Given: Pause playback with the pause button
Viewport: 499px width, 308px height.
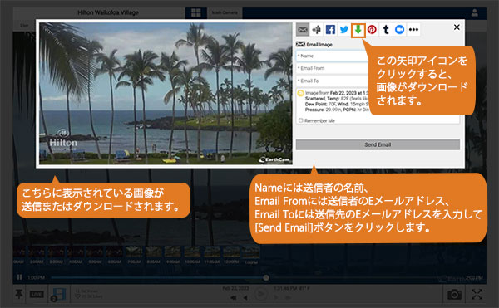Looking at the screenshot, I should coord(19,277).
